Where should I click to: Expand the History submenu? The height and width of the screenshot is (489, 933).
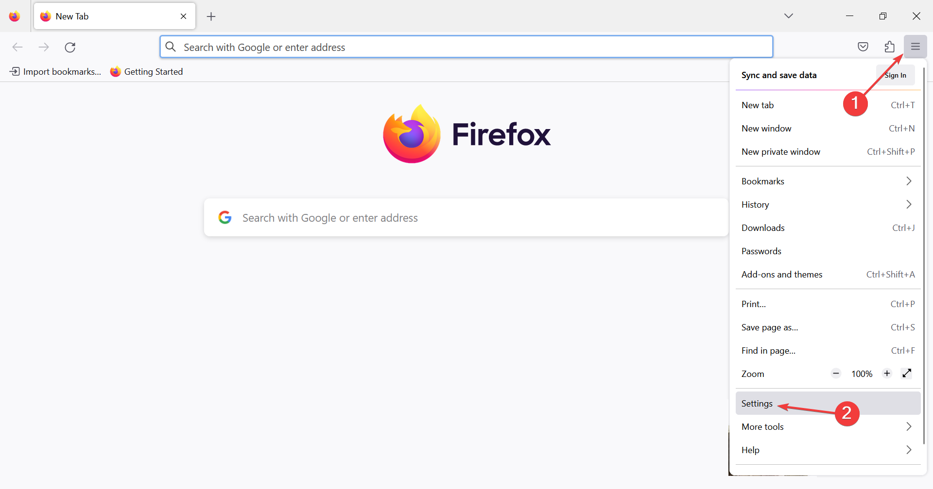pyautogui.click(x=828, y=205)
